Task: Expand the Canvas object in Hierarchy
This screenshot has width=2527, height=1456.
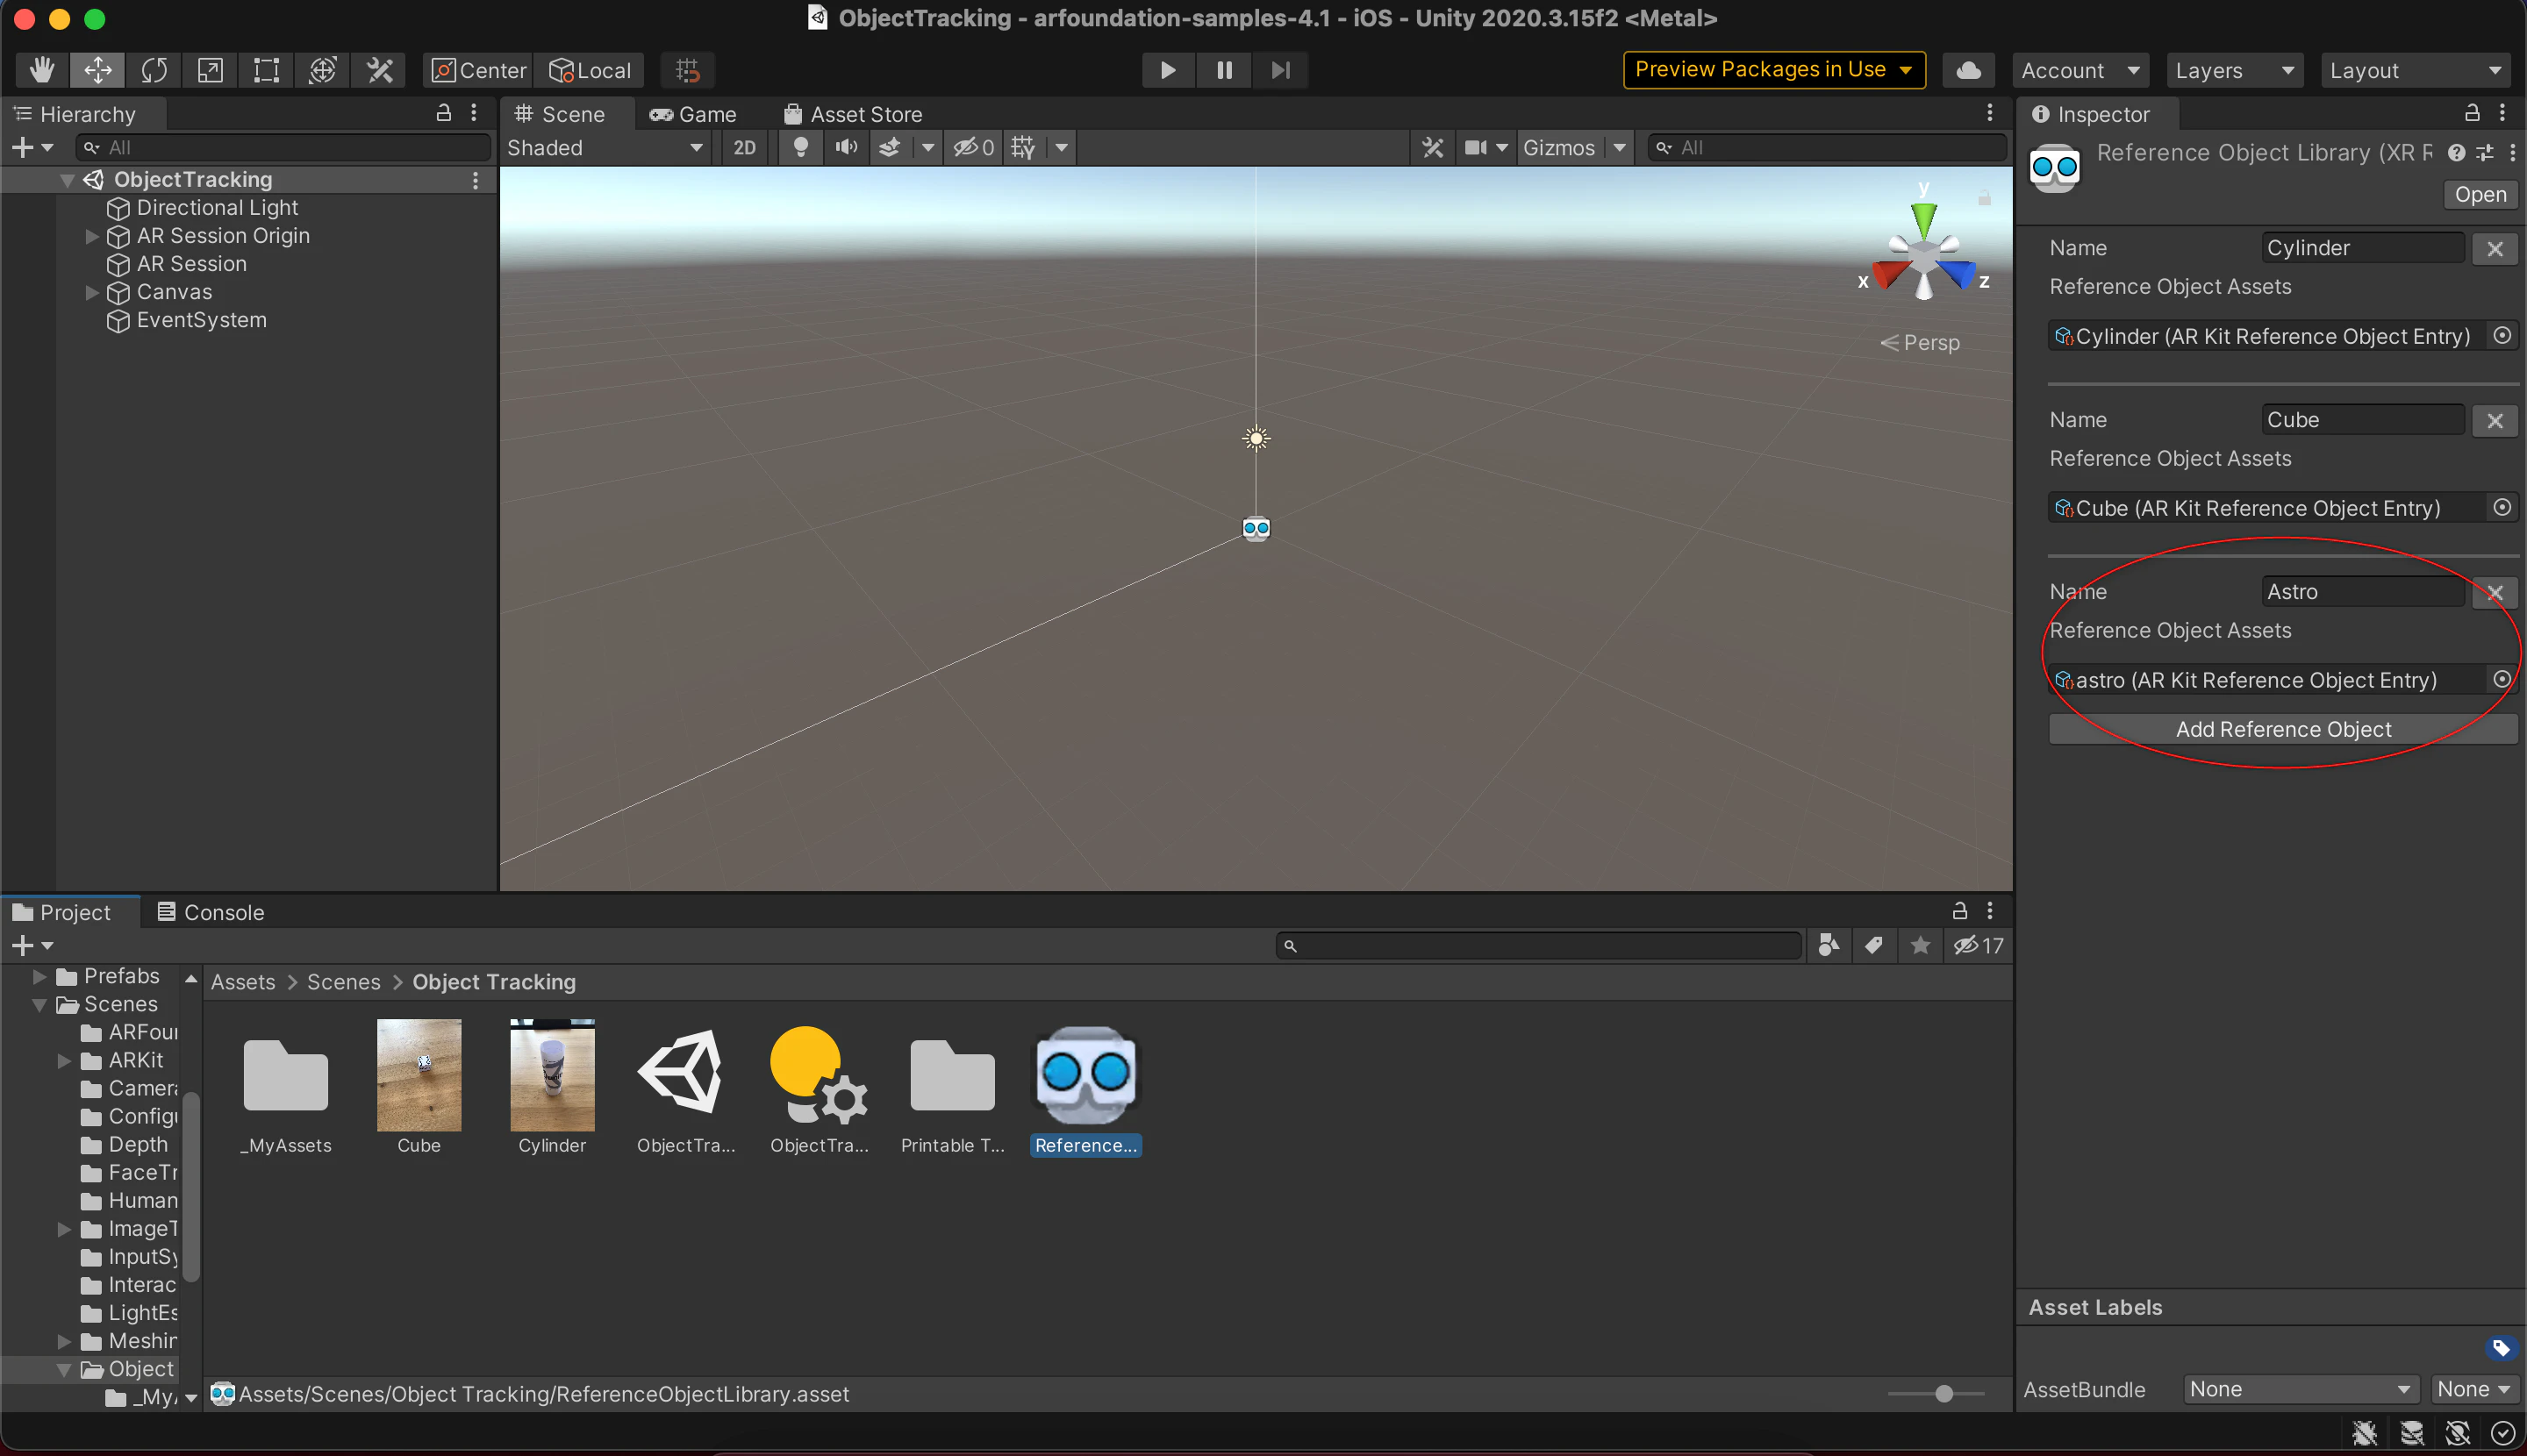Action: [x=91, y=292]
